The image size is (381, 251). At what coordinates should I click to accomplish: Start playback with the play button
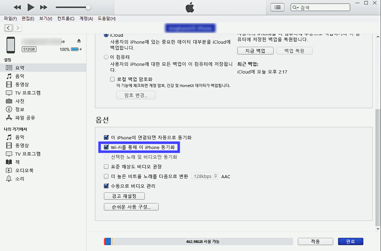tap(30, 7)
